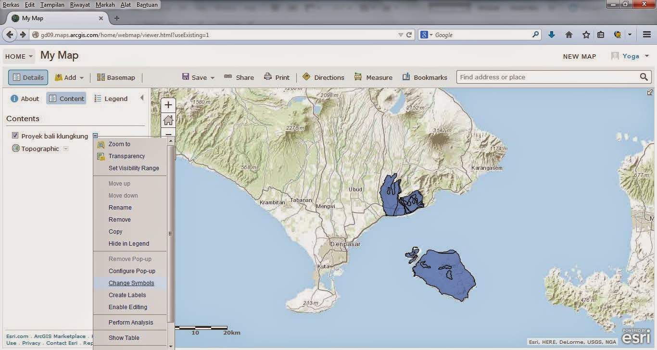The height and width of the screenshot is (350, 657).
Task: Expand the HOME navigation dropdown
Action: pos(18,56)
